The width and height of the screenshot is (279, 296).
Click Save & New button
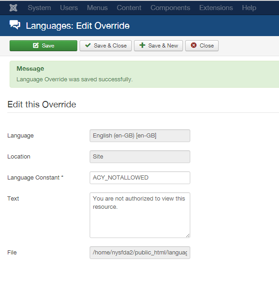coord(159,46)
